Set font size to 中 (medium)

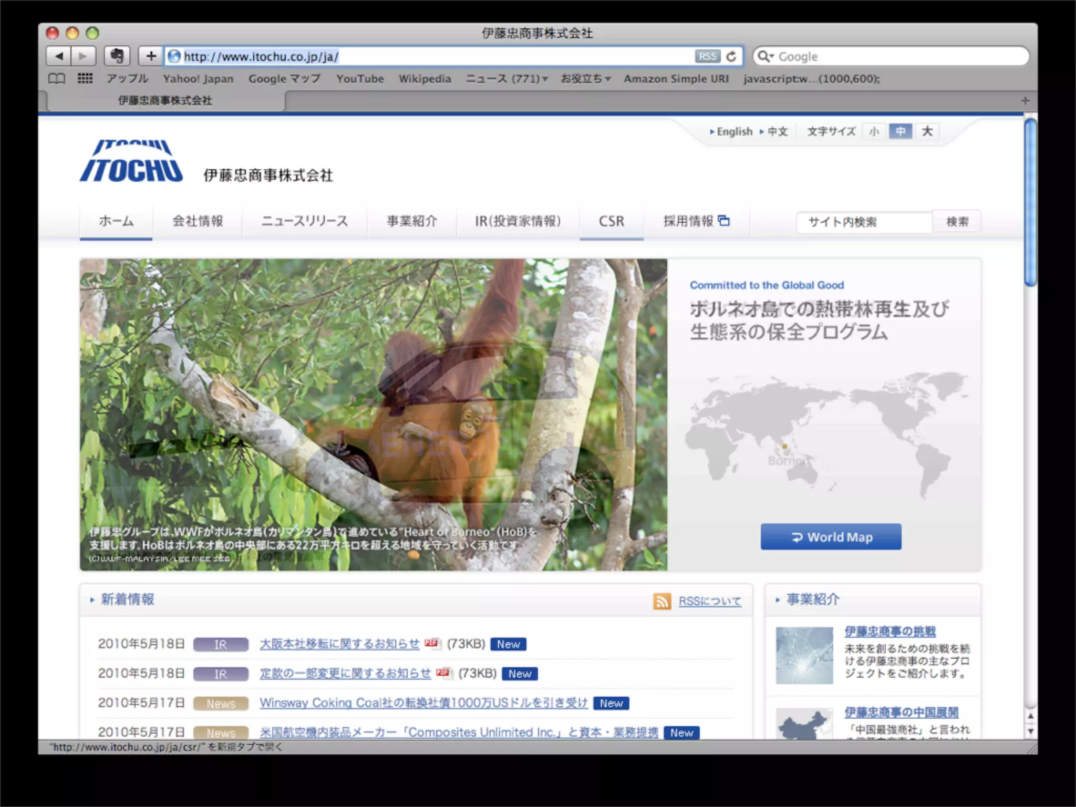[x=901, y=131]
